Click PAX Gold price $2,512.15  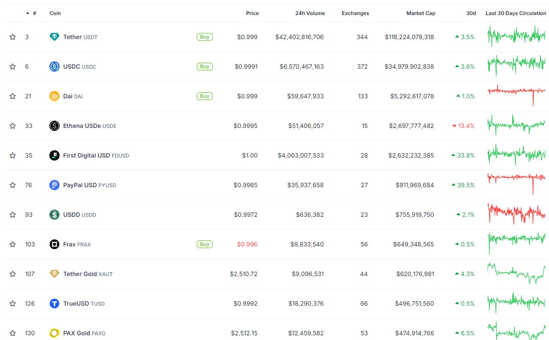coord(244,333)
